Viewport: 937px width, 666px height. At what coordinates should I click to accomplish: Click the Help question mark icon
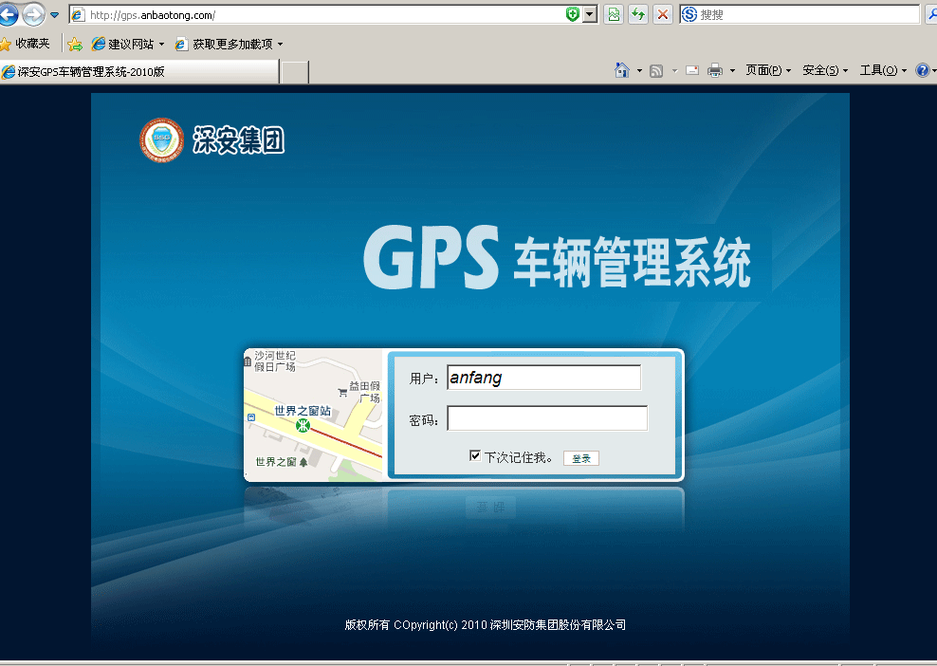pos(922,70)
